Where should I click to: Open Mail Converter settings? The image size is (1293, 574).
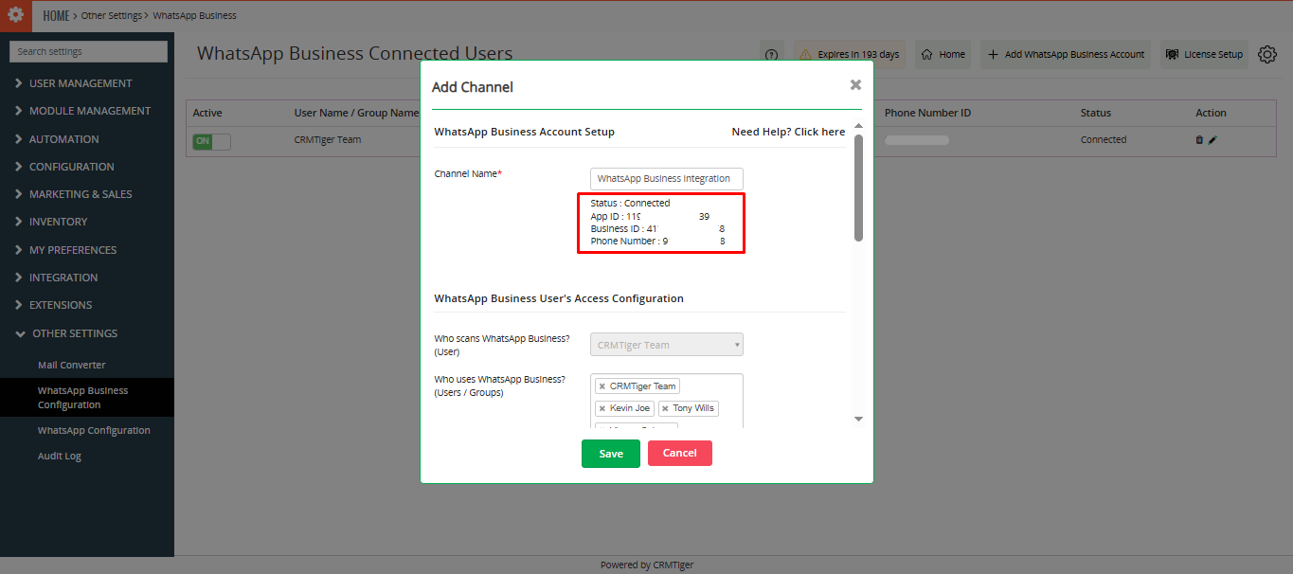(72, 365)
